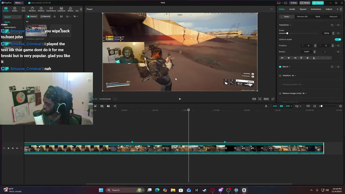Click the Record button

click(45, 16)
